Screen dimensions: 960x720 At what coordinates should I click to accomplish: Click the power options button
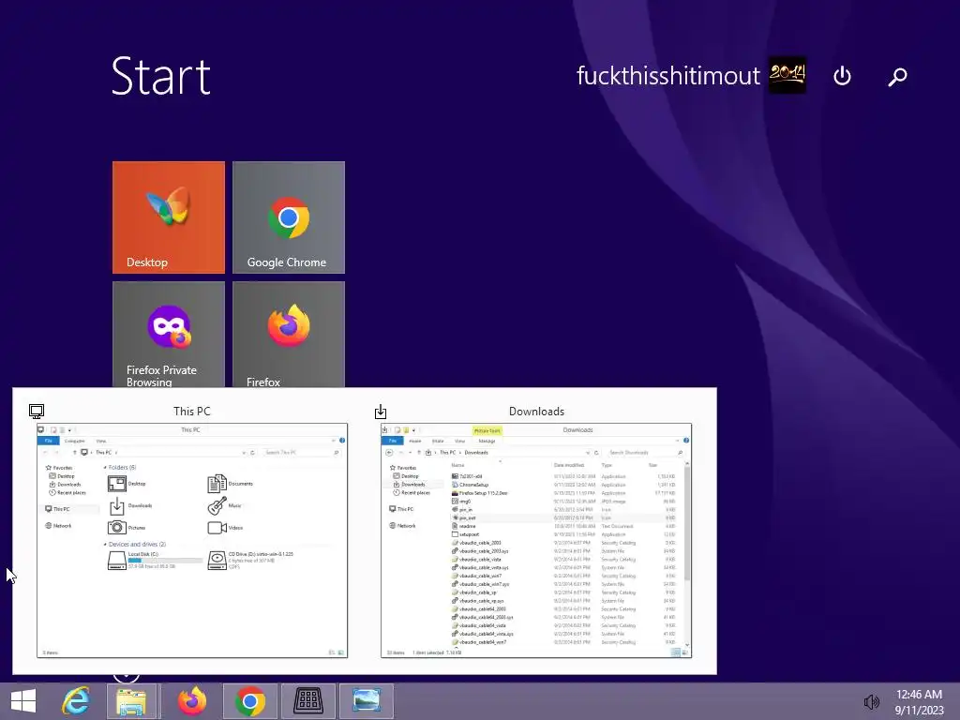pos(842,76)
